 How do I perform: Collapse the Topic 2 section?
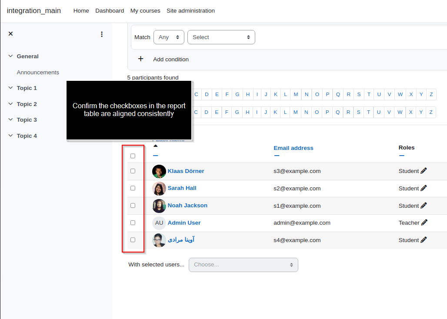pos(10,104)
